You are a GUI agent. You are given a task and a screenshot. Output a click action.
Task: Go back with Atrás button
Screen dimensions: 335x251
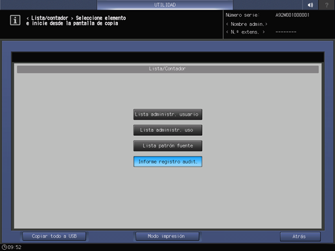300,237
